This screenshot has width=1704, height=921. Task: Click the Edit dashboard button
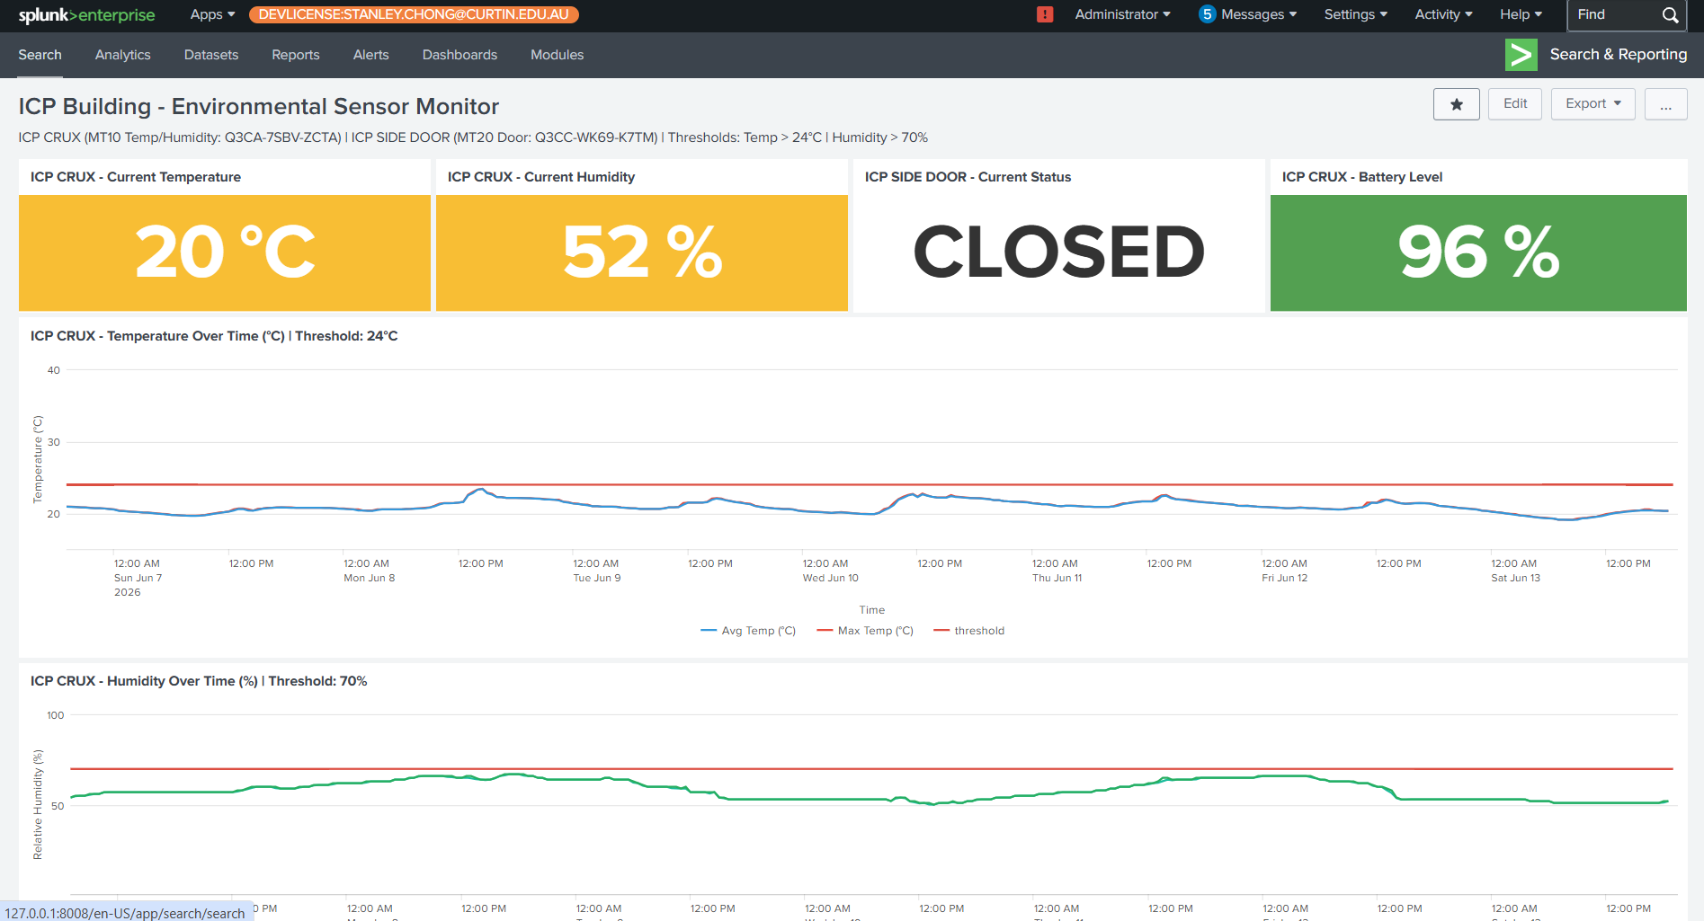click(x=1515, y=104)
